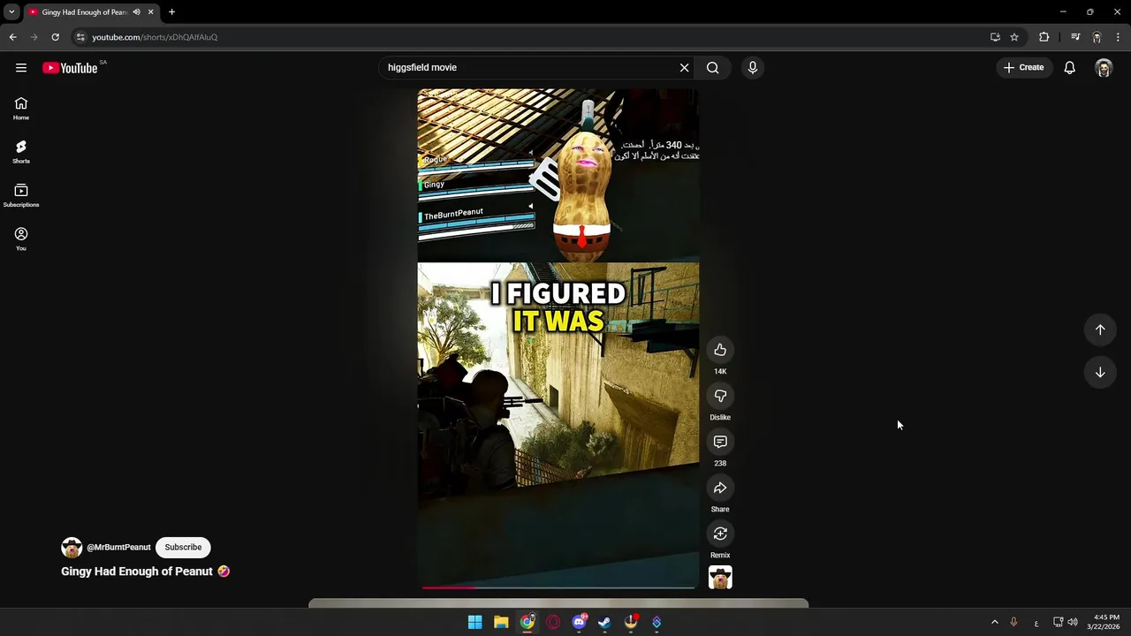Open Subscriptions in the sidebar
The width and height of the screenshot is (1131, 636).
[x=21, y=195]
